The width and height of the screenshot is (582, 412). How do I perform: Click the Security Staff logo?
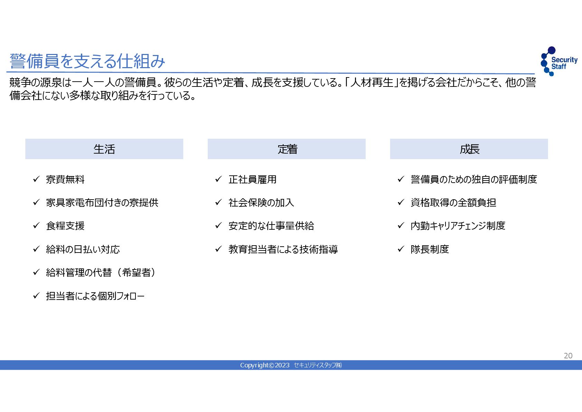[x=559, y=61]
